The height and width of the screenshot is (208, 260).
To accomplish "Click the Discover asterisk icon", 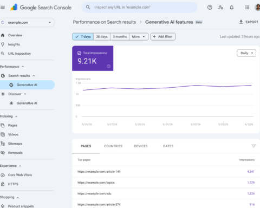I will [x=3, y=94].
